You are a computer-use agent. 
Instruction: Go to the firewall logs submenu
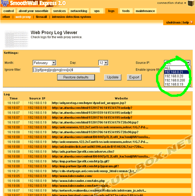point(41,17)
